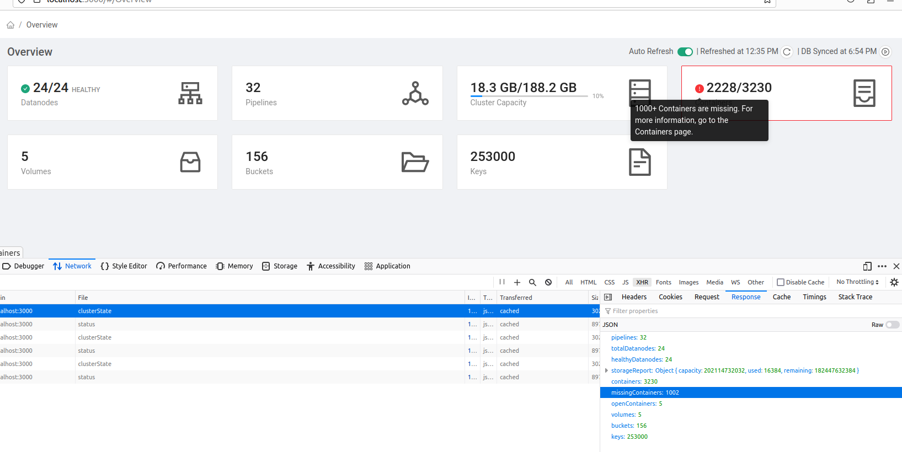Filter requests by JS
The width and height of the screenshot is (902, 452).
point(626,282)
